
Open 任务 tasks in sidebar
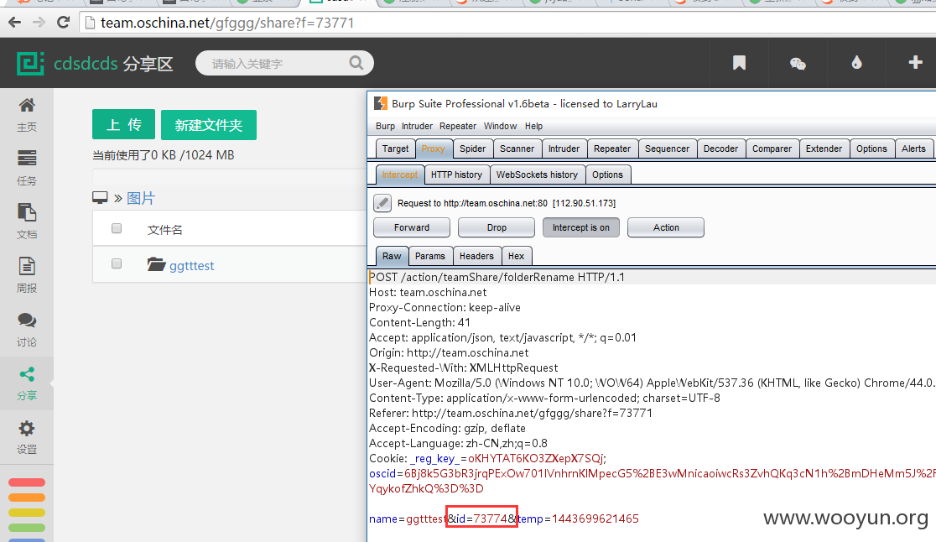(27, 169)
